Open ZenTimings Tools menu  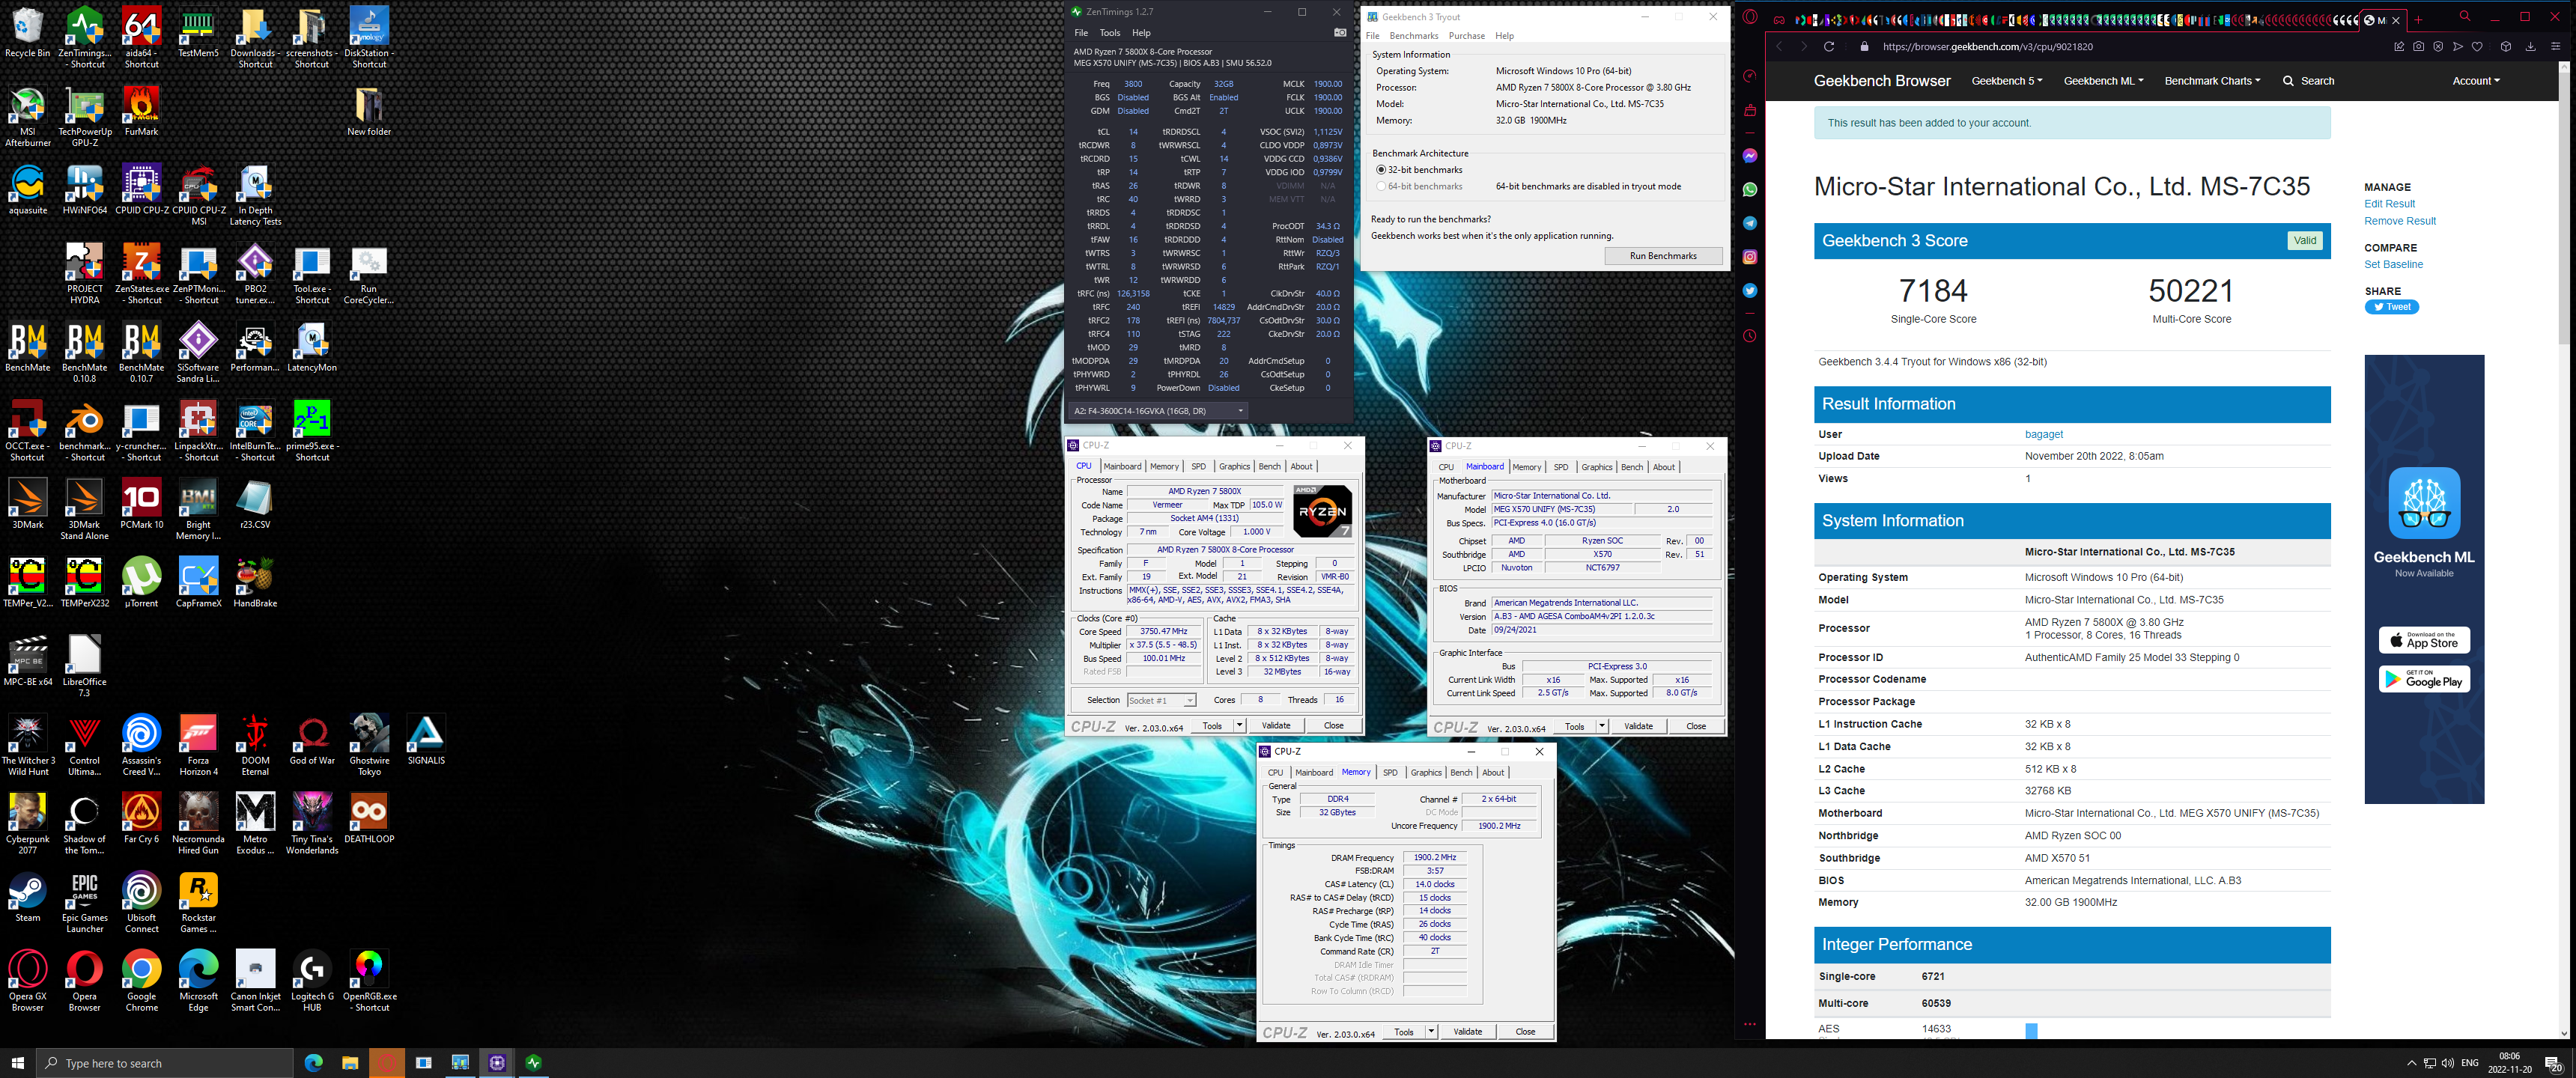pos(1109,33)
